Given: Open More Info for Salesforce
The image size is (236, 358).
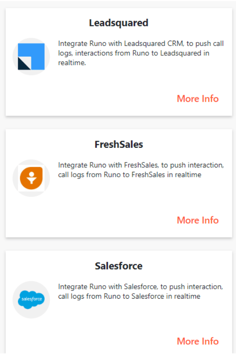Looking at the screenshot, I should [198, 341].
